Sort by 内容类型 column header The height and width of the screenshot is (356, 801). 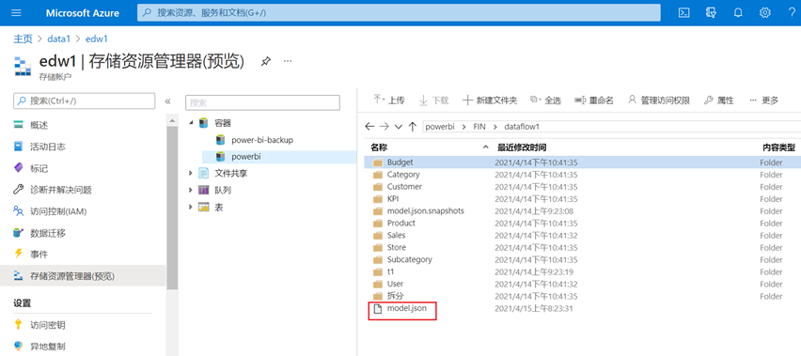(778, 147)
